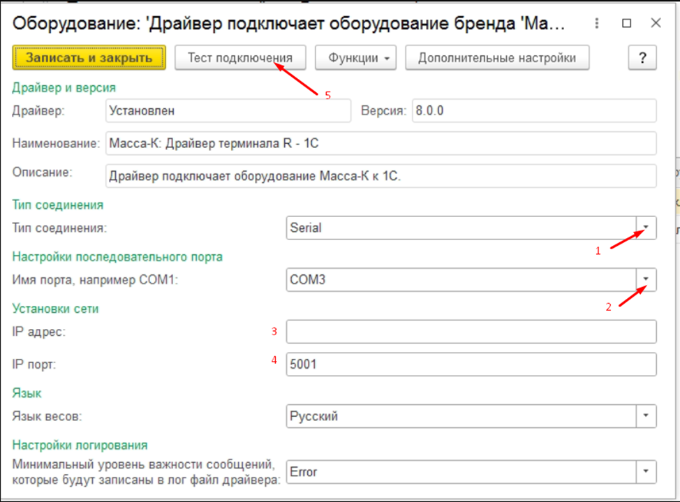
Task: Expand the 'Тип соединения' dropdown arrow
Action: tap(646, 228)
